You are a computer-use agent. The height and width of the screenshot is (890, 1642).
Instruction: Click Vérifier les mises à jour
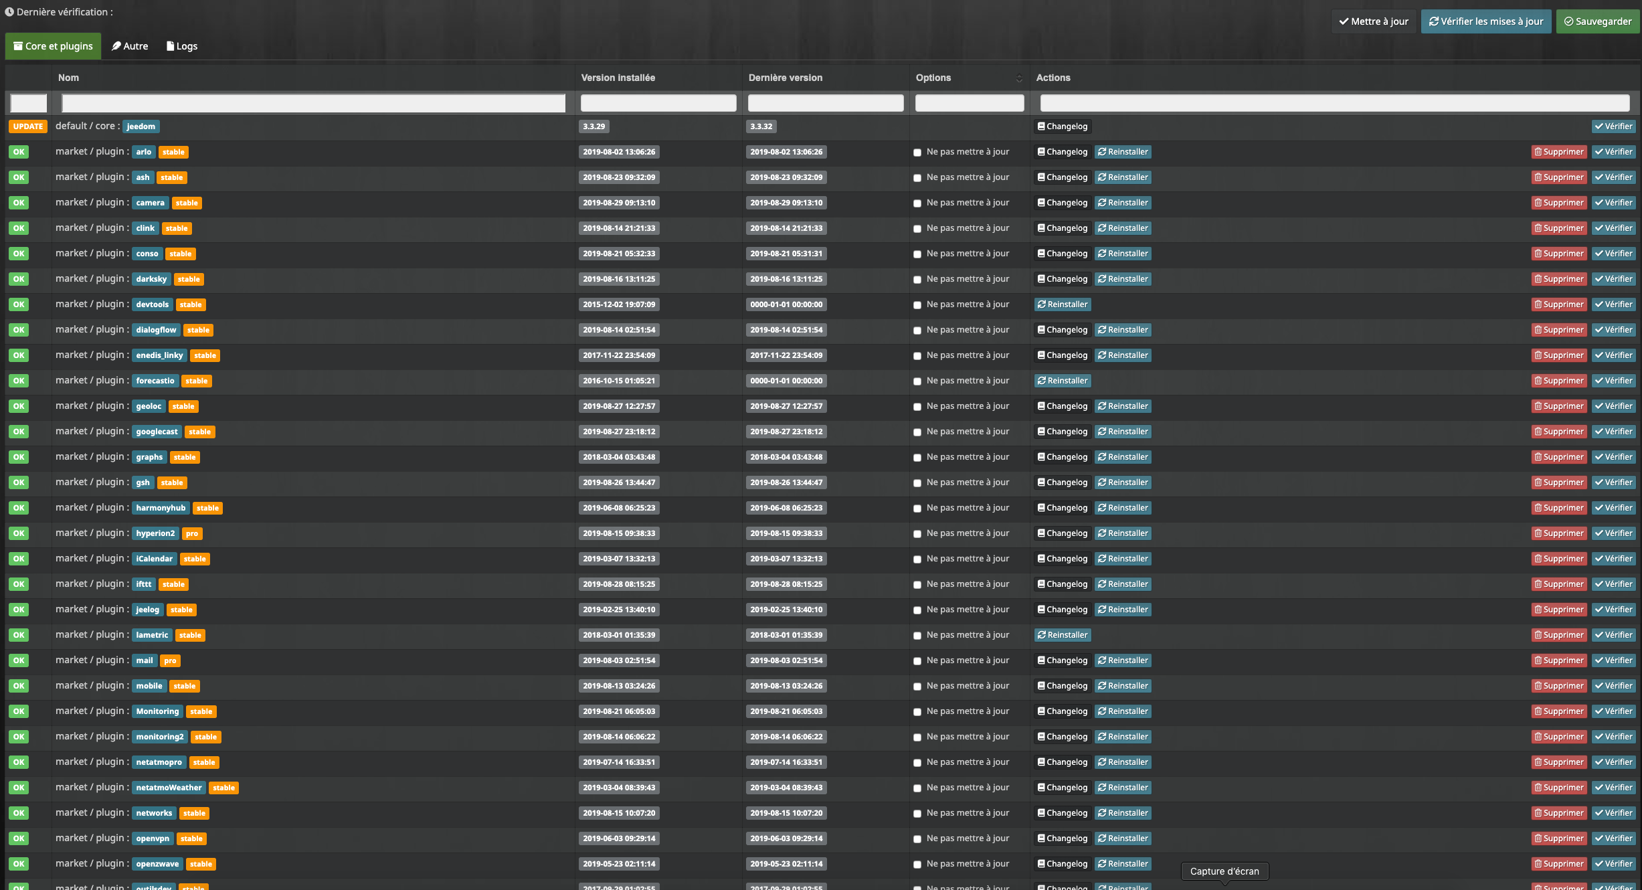[x=1485, y=21]
